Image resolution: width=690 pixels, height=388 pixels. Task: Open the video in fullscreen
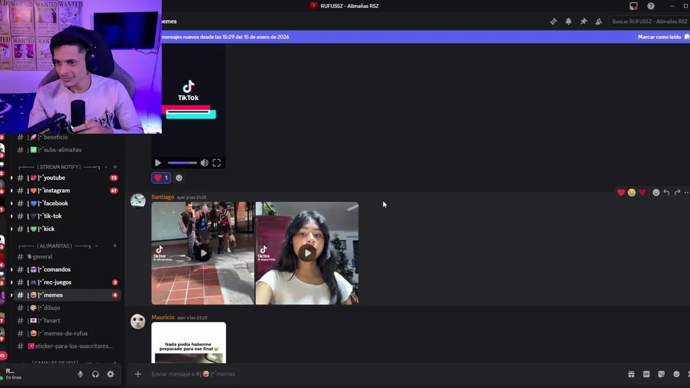(x=217, y=163)
